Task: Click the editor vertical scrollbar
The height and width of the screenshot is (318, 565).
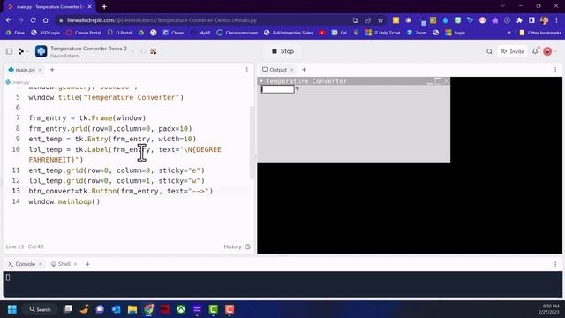Action: pos(252,142)
